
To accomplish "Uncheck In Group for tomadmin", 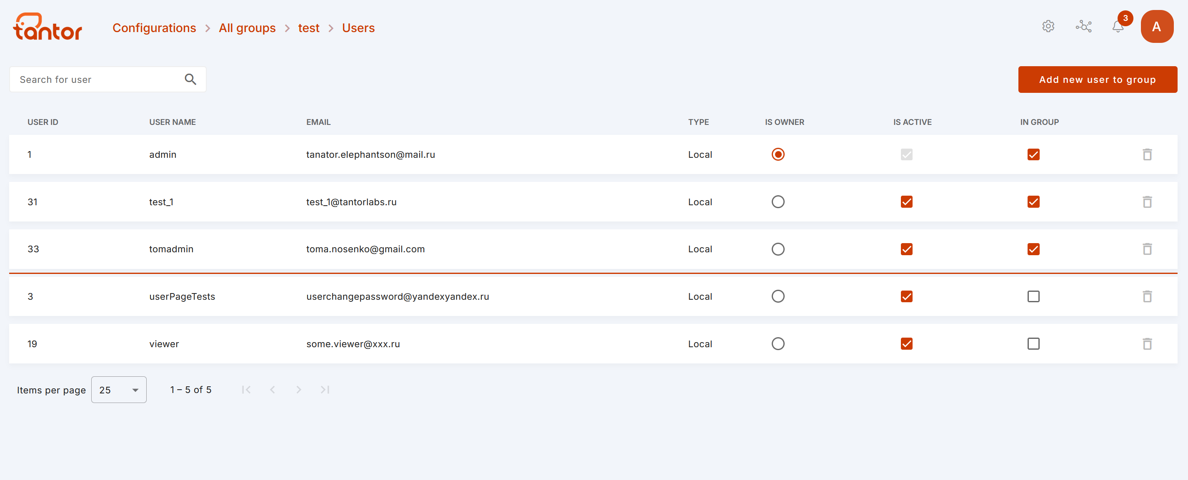I will point(1033,249).
